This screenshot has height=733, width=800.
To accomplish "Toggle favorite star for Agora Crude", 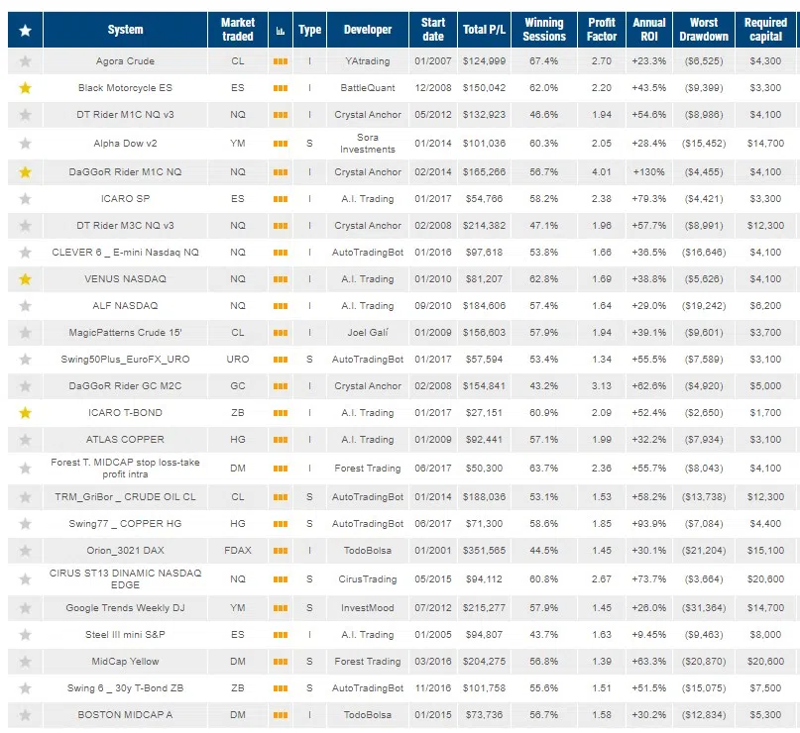I will [25, 61].
